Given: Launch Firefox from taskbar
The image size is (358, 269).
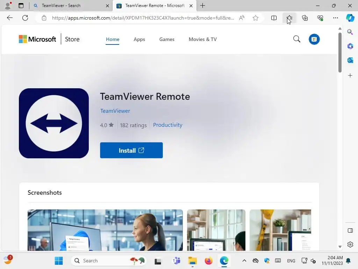Looking at the screenshot, I should (x=208, y=261).
